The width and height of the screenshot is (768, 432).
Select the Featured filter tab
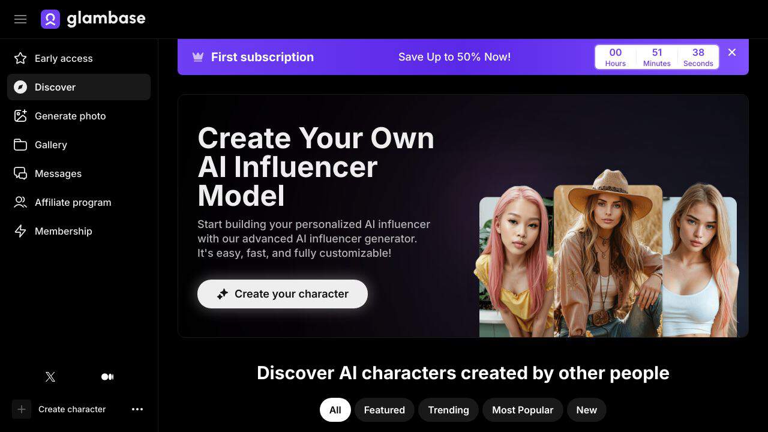[385, 410]
